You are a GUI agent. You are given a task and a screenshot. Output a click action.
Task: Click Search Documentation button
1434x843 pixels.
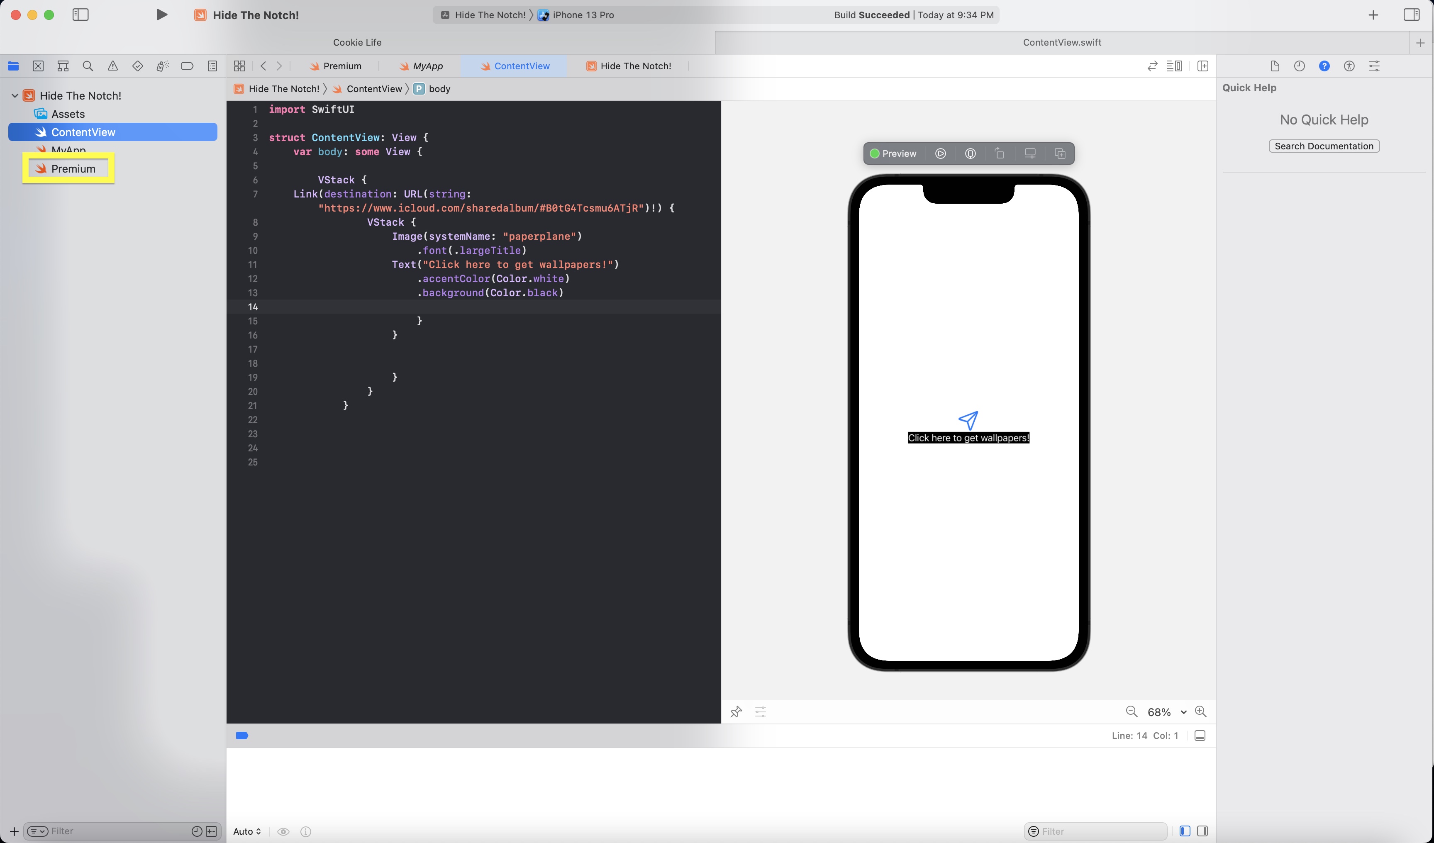click(x=1324, y=146)
